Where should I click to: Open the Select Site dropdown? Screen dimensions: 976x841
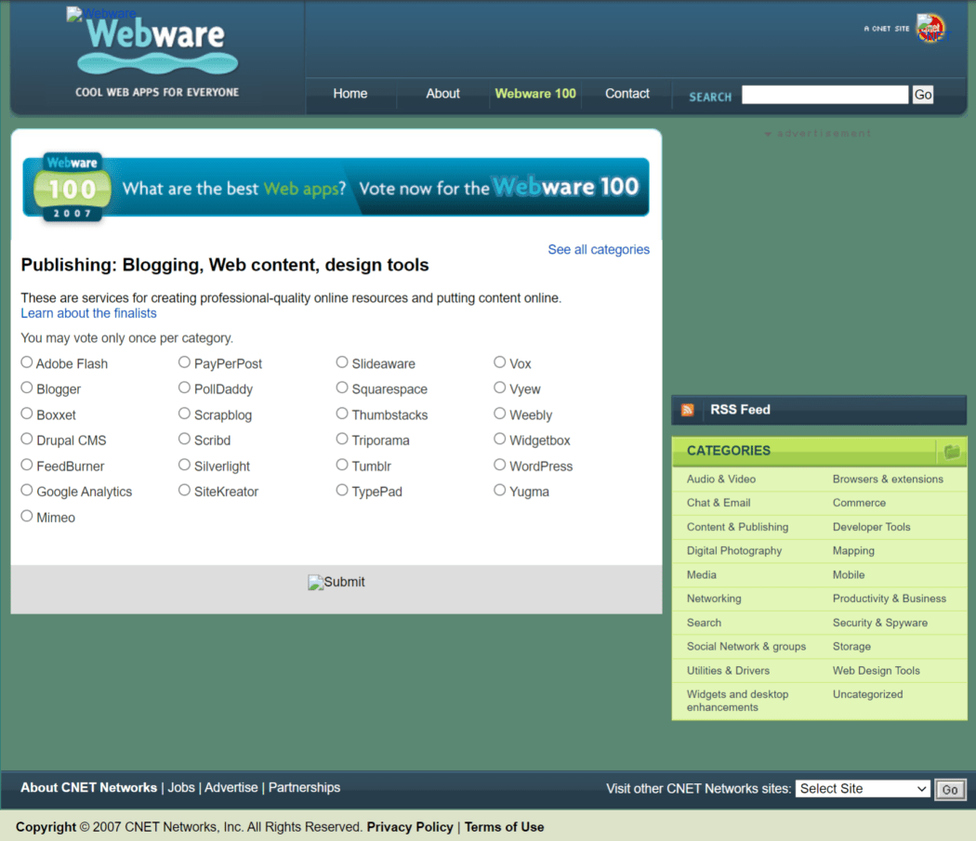pos(862,788)
